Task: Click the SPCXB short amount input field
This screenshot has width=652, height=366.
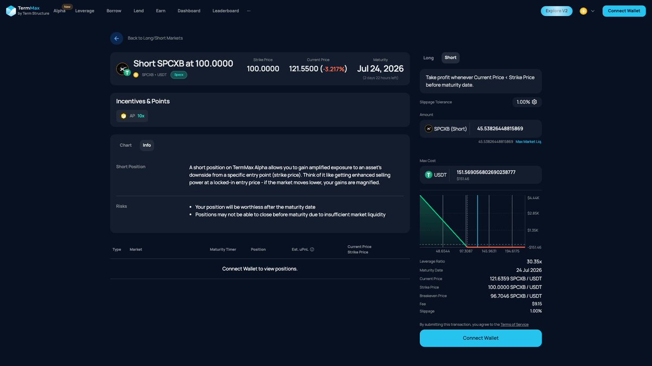Action: (x=506, y=129)
